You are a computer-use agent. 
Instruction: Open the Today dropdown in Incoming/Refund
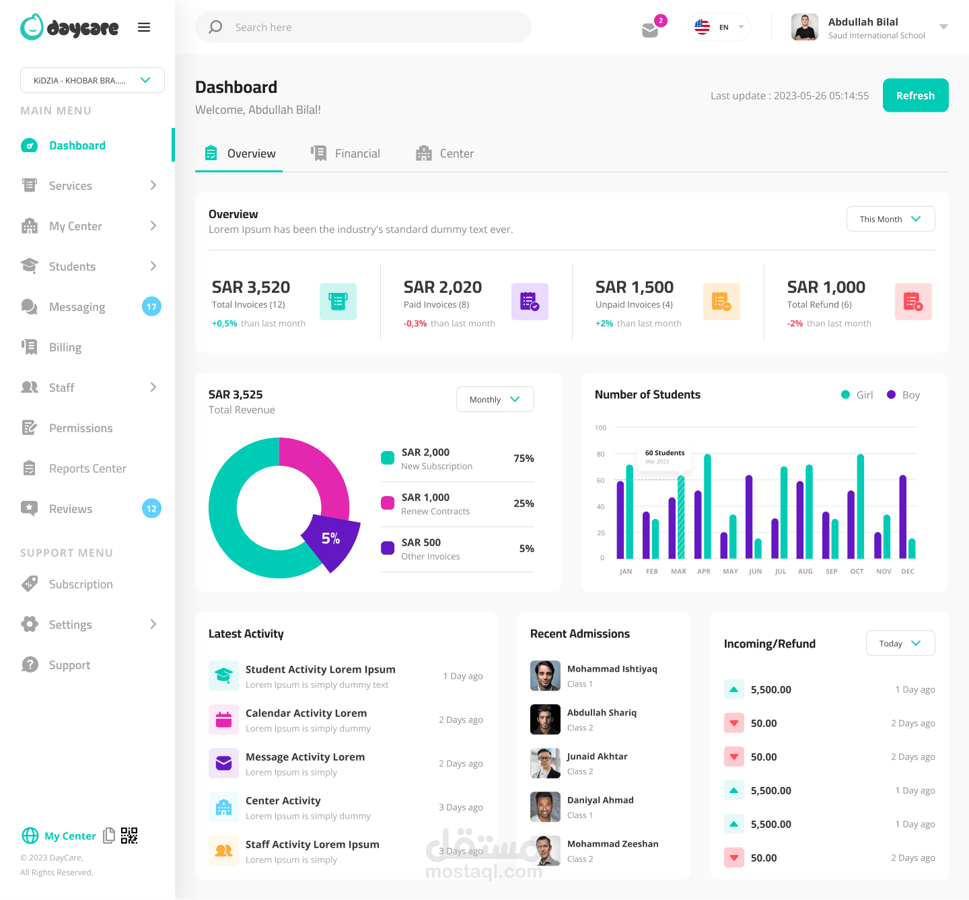(x=900, y=643)
